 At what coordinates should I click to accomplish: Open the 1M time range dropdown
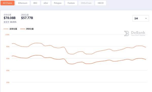point(141,18)
